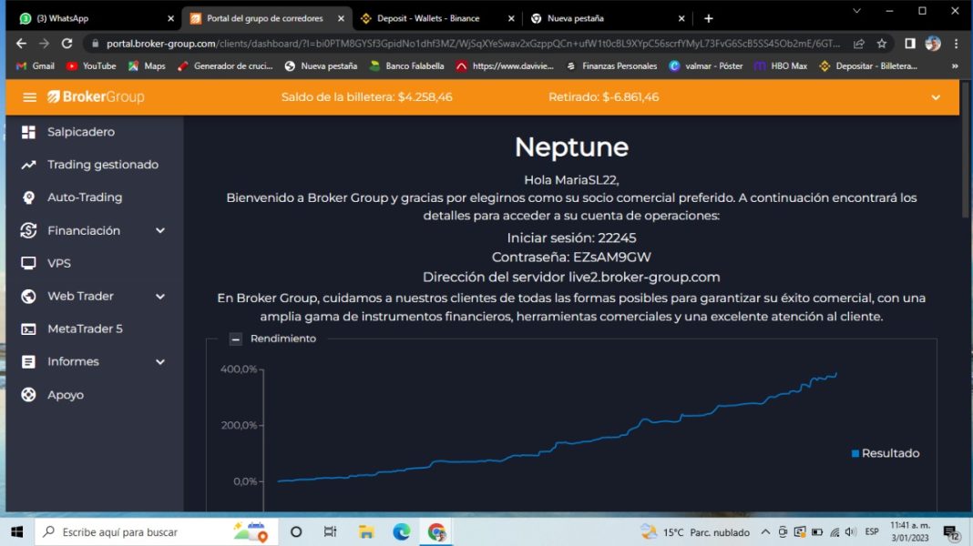Image resolution: width=973 pixels, height=546 pixels.
Task: Open the VPS monitor icon
Action: coord(28,263)
